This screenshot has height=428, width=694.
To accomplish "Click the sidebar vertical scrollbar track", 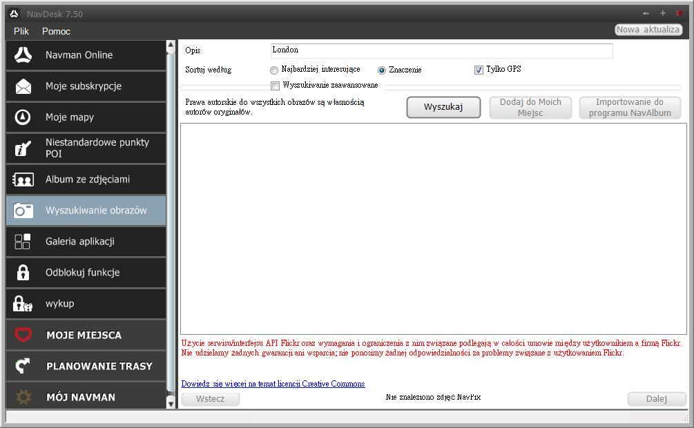I will pyautogui.click(x=171, y=224).
